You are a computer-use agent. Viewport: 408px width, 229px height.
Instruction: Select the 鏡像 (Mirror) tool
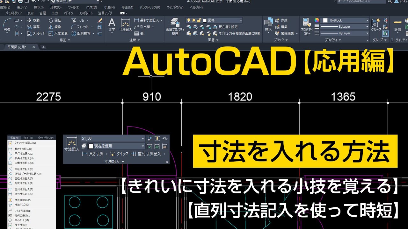[x=55, y=27]
